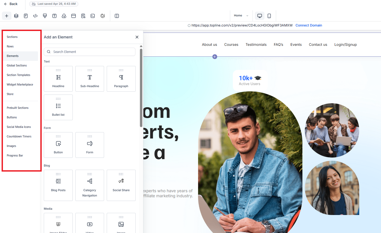Open Progress Bar in sidebar
Image resolution: width=381 pixels, height=233 pixels.
click(x=15, y=155)
